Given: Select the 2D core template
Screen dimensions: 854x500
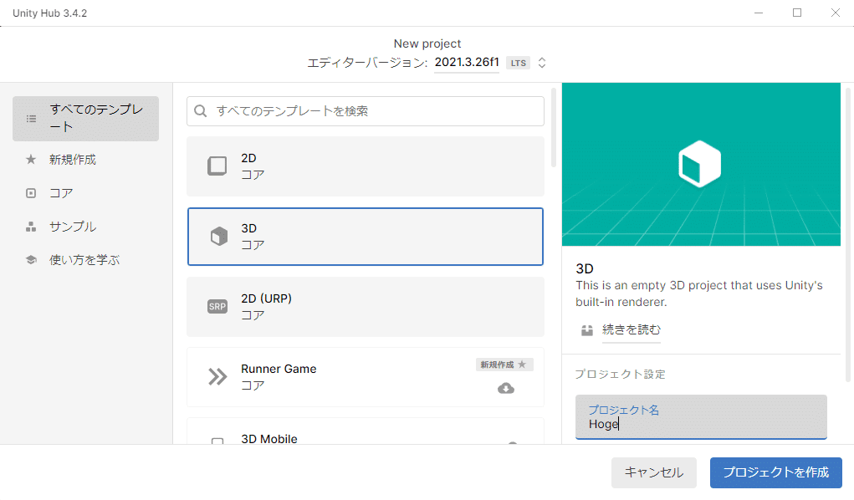Looking at the screenshot, I should coord(366,166).
